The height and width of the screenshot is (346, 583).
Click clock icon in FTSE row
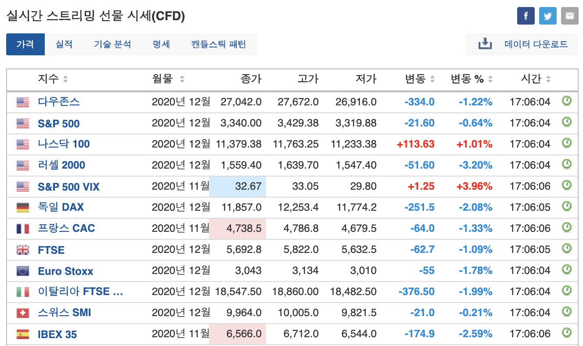coord(567,248)
